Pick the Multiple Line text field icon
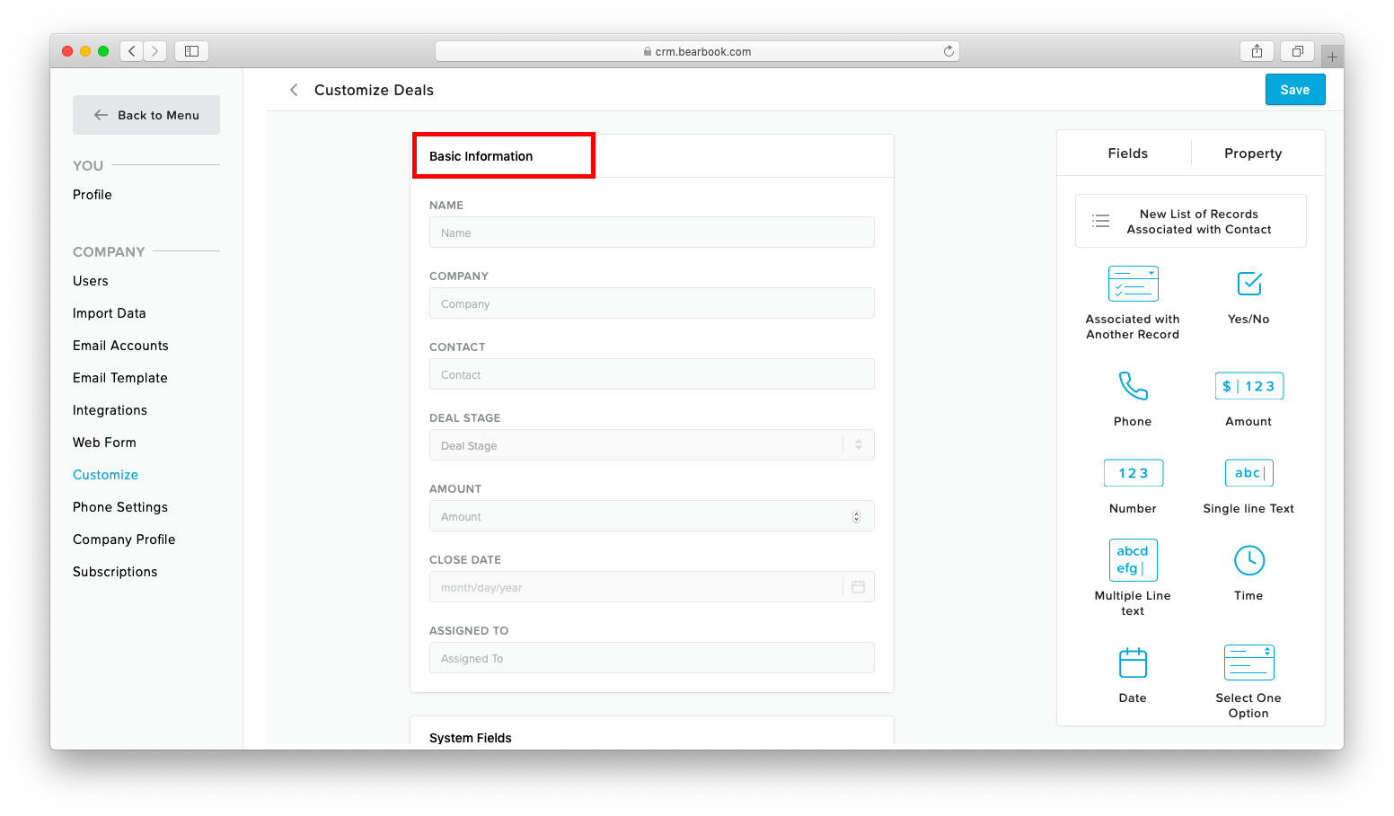 (x=1133, y=560)
